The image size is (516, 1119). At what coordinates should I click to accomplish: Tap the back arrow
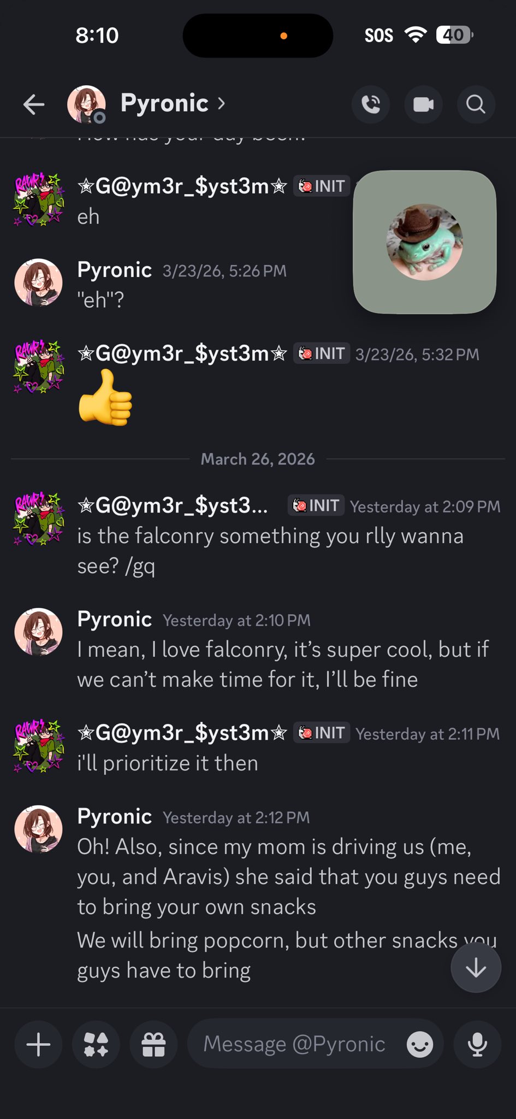[34, 104]
